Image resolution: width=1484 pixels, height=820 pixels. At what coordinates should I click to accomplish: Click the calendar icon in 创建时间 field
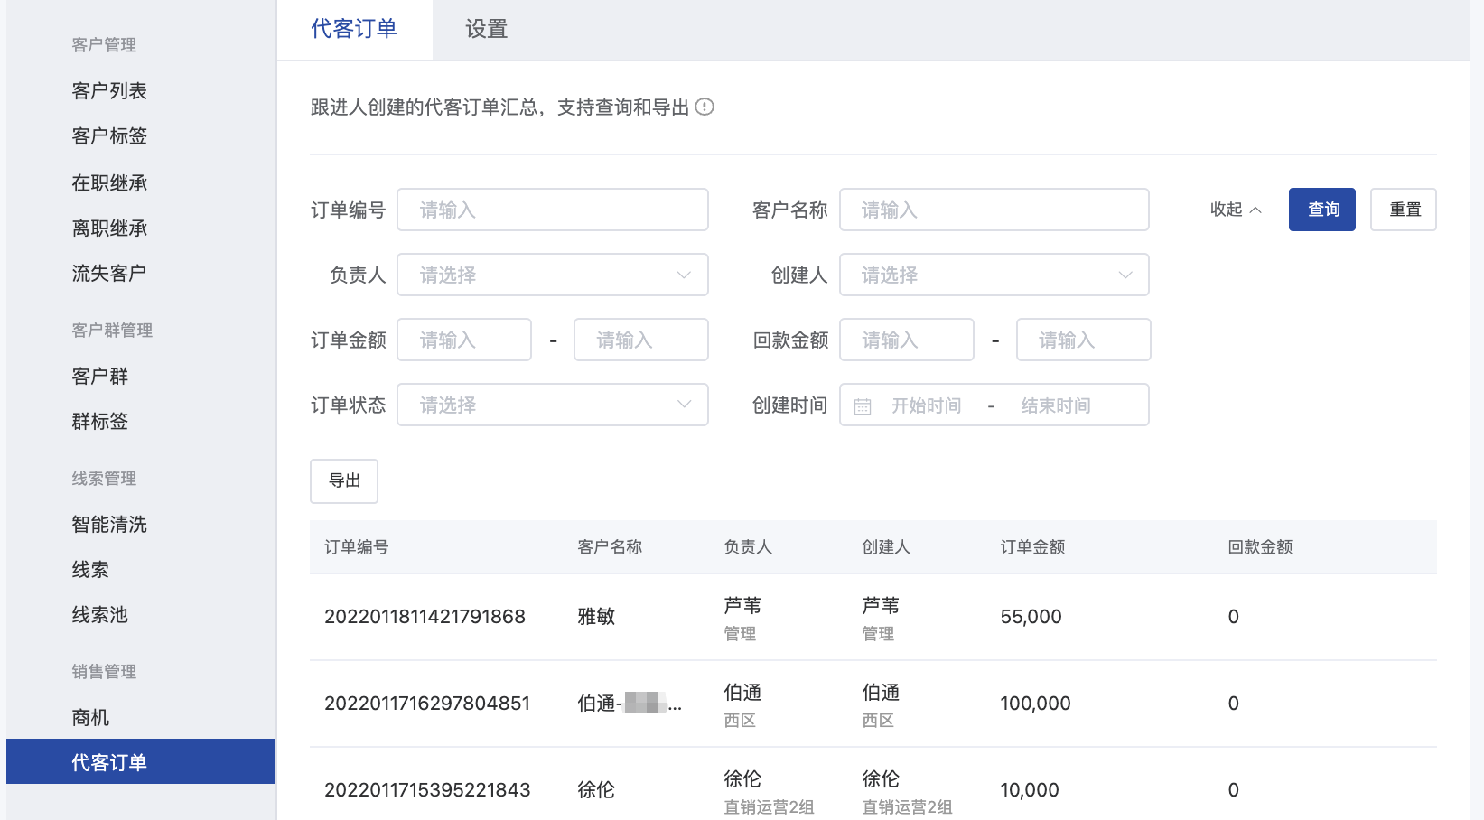tap(863, 406)
